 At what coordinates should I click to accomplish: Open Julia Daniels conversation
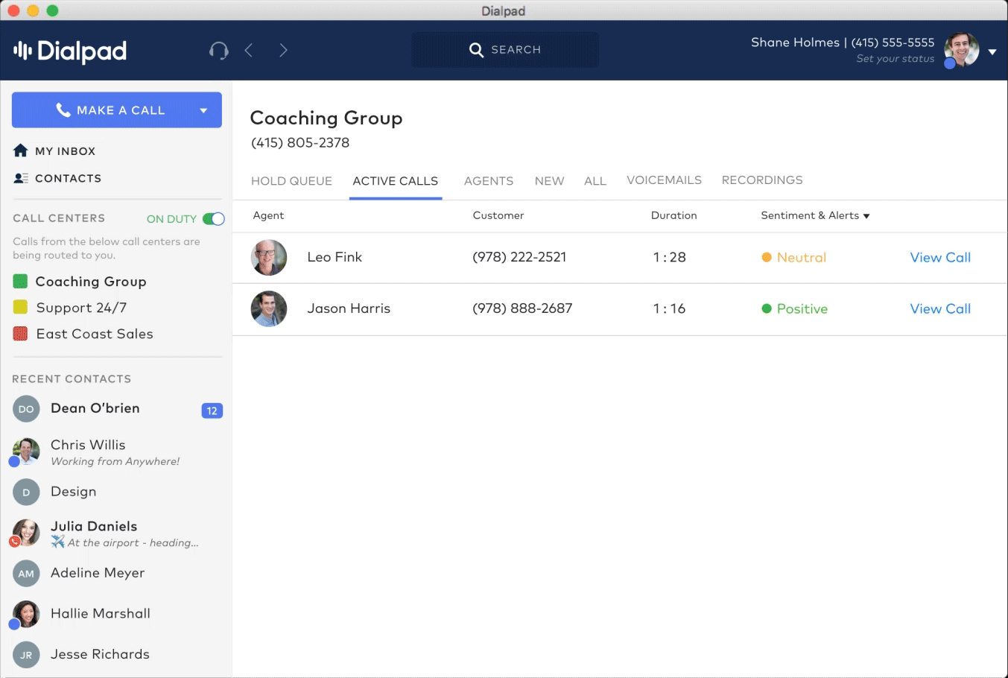94,526
